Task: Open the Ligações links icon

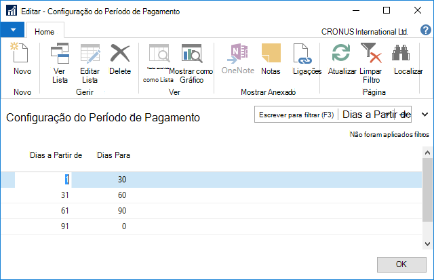Action: click(x=302, y=53)
